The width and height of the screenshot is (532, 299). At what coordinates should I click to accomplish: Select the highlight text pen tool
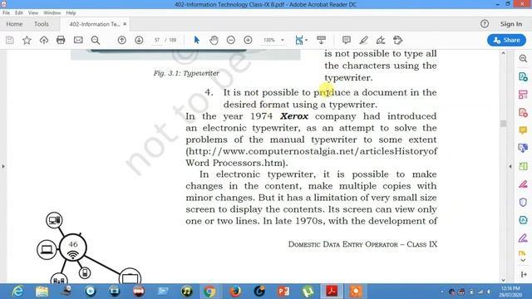(x=363, y=40)
